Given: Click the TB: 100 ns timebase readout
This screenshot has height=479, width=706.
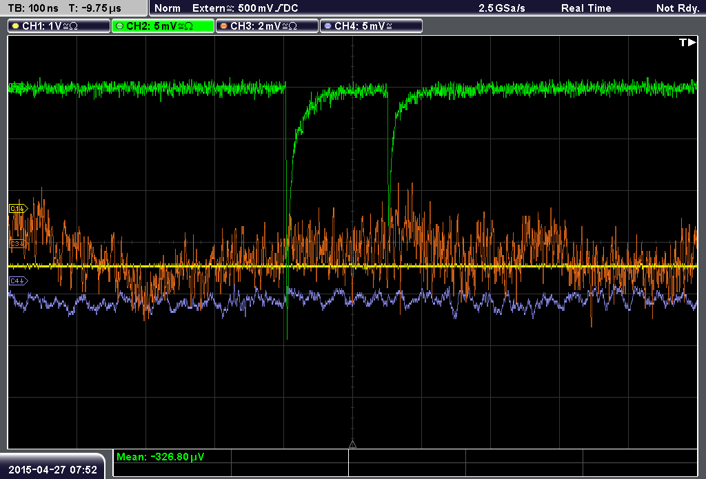Looking at the screenshot, I should click(x=33, y=8).
